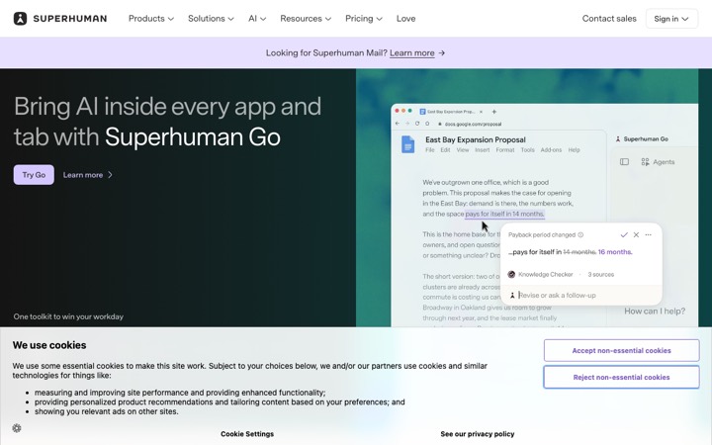Click the Superhuman logo icon
Image resolution: width=712 pixels, height=445 pixels.
point(20,19)
